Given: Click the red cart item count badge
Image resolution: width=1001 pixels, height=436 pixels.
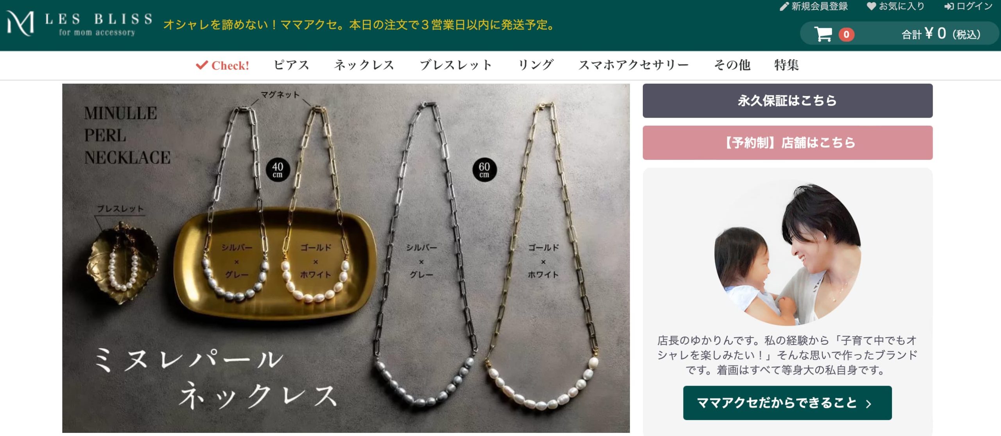Looking at the screenshot, I should click(x=846, y=34).
